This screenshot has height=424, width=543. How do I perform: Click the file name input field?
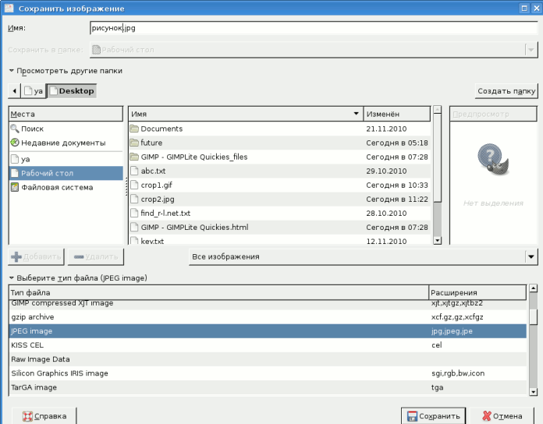click(312, 27)
